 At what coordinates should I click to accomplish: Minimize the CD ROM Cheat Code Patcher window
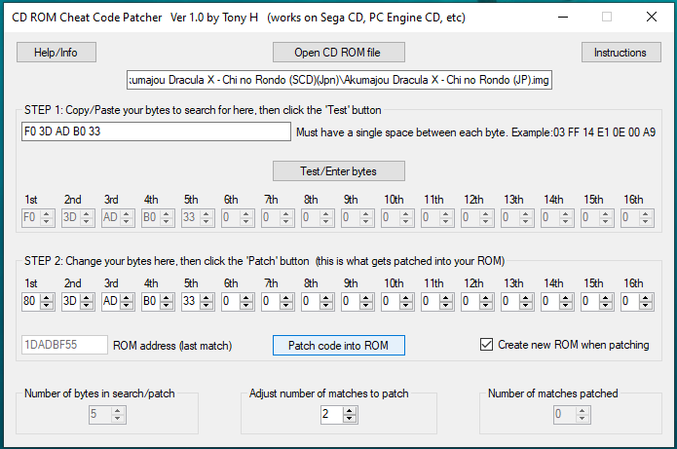(x=562, y=17)
